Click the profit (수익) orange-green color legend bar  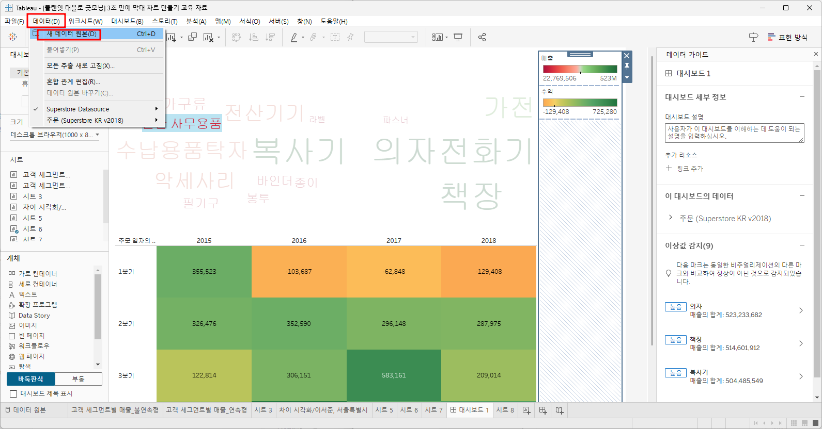(x=580, y=103)
